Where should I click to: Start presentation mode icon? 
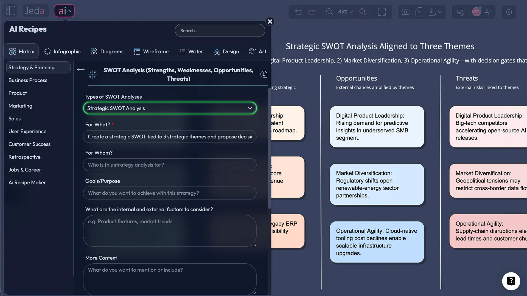click(x=461, y=12)
